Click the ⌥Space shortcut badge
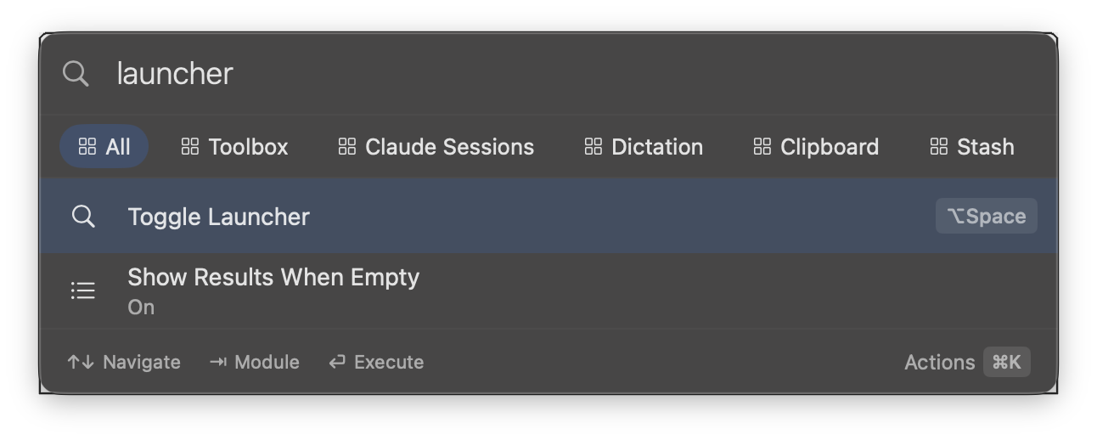The image size is (1097, 440). tap(986, 217)
